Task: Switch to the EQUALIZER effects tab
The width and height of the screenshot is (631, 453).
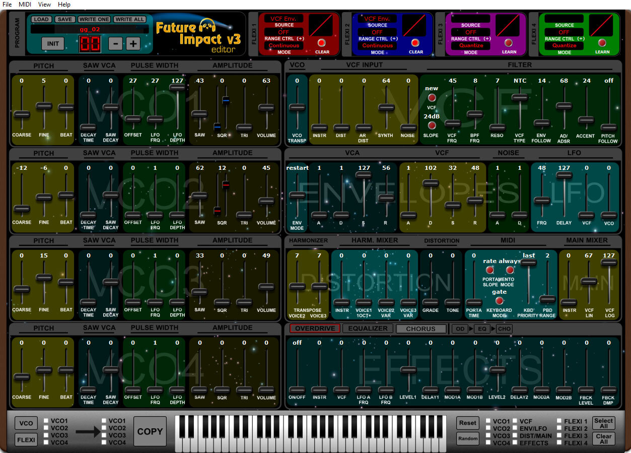Action: [x=368, y=329]
